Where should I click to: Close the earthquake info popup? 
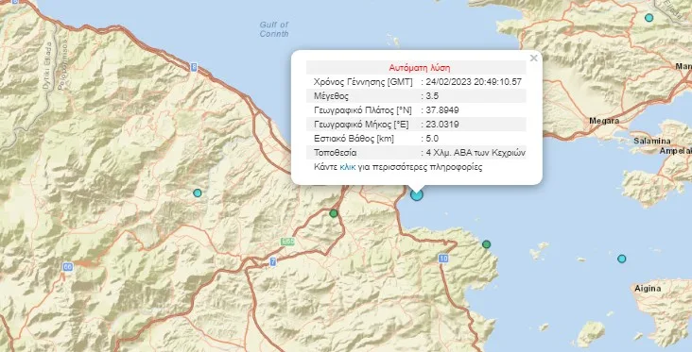[x=533, y=59]
